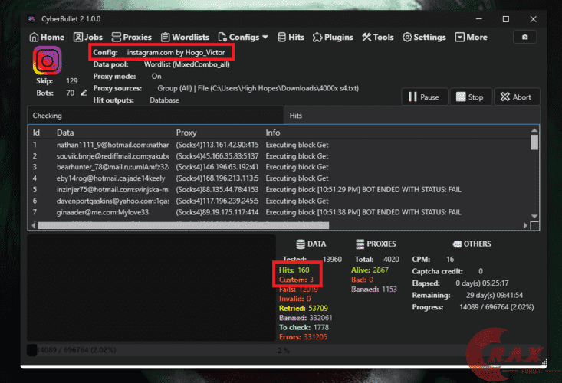Click the OTHERS section icon
This screenshot has width=562, height=383.
pos(457,244)
